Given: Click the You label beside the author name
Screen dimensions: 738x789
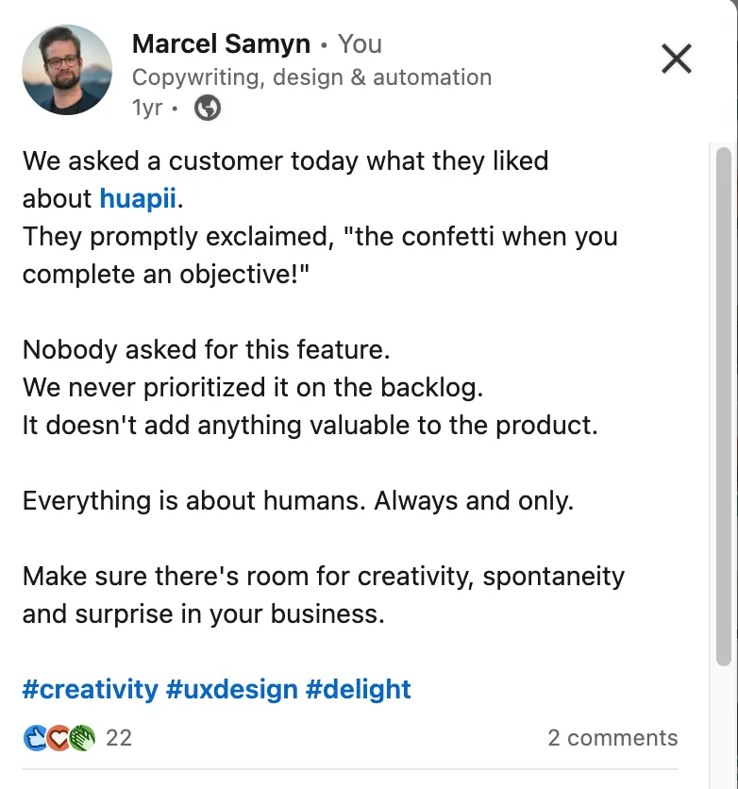Looking at the screenshot, I should coord(360,43).
